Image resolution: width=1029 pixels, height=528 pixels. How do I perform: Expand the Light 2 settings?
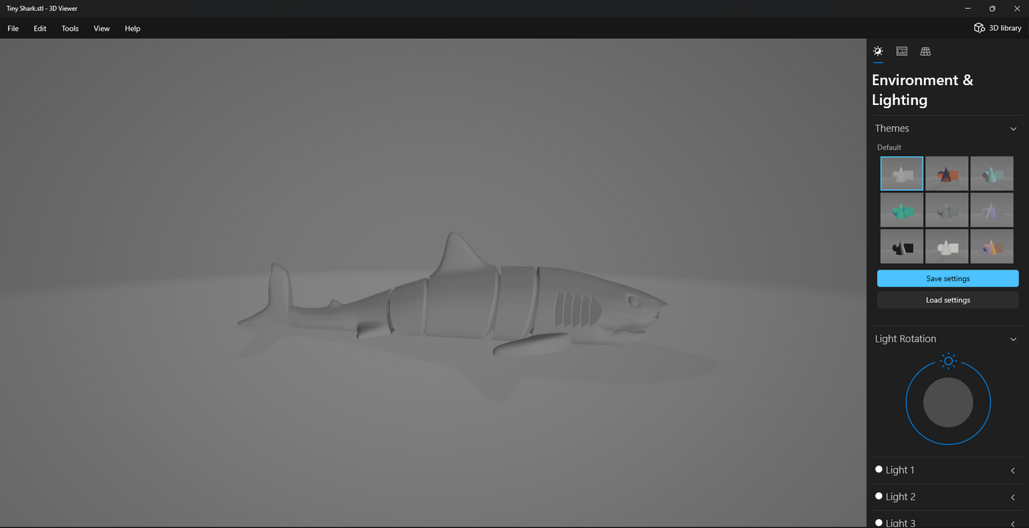1013,497
